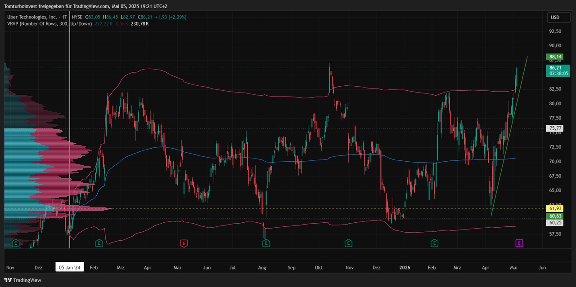Select the VRVP indicator legend
Viewport: 576px width, 287px height.
click(x=50, y=23)
